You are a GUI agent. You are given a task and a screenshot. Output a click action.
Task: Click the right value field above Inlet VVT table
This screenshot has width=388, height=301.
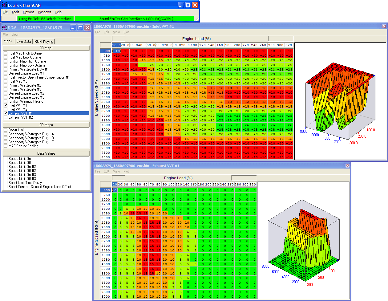click(281, 39)
